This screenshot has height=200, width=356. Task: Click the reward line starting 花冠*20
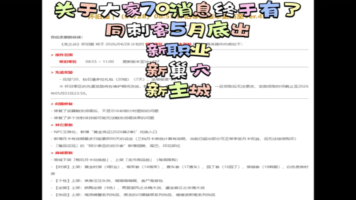[117, 80]
